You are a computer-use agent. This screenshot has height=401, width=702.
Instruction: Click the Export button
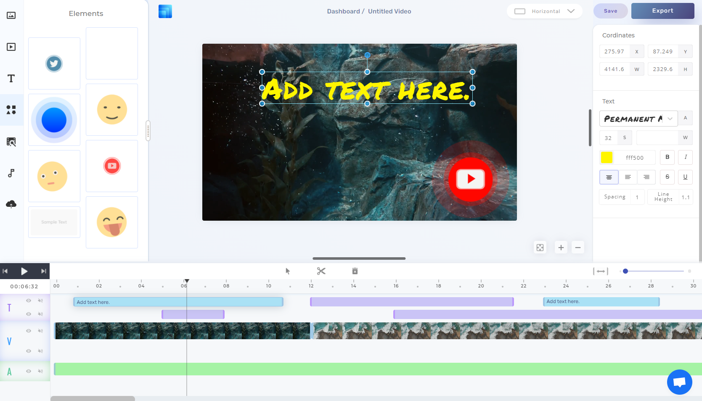pyautogui.click(x=662, y=11)
